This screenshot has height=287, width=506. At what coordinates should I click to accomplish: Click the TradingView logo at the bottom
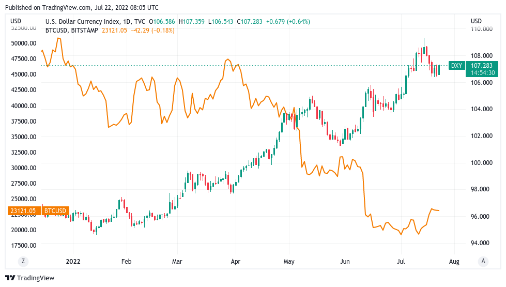tap(30, 278)
